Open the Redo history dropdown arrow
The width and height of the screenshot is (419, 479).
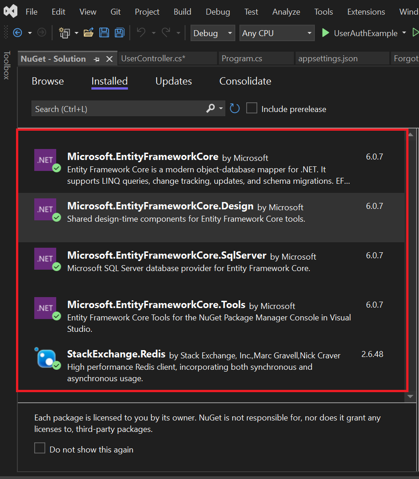(178, 33)
